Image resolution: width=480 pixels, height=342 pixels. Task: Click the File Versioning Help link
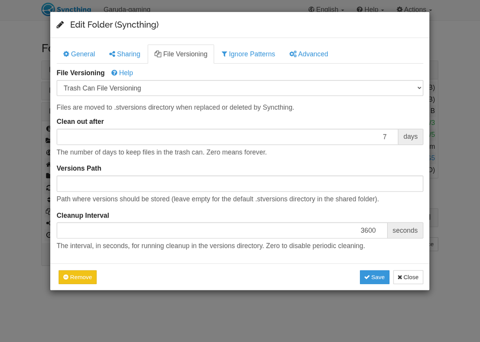(122, 73)
